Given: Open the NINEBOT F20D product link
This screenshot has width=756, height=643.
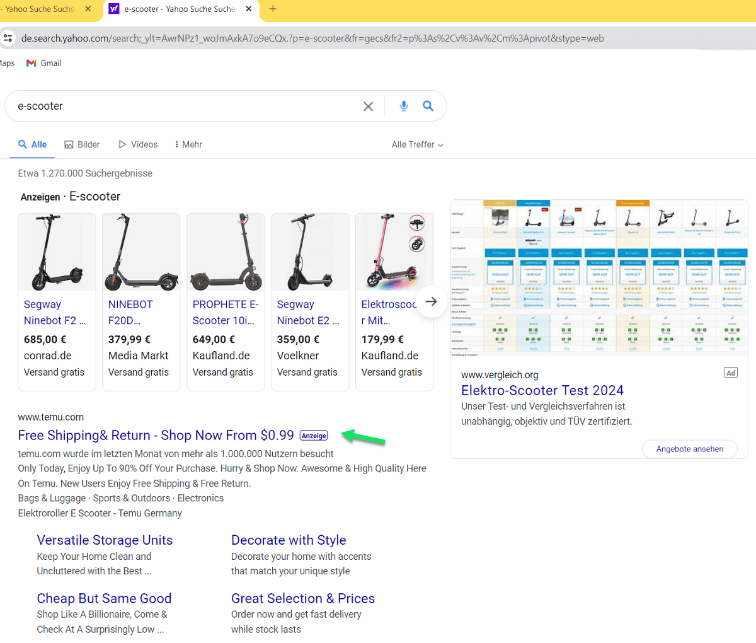Looking at the screenshot, I should [x=130, y=312].
